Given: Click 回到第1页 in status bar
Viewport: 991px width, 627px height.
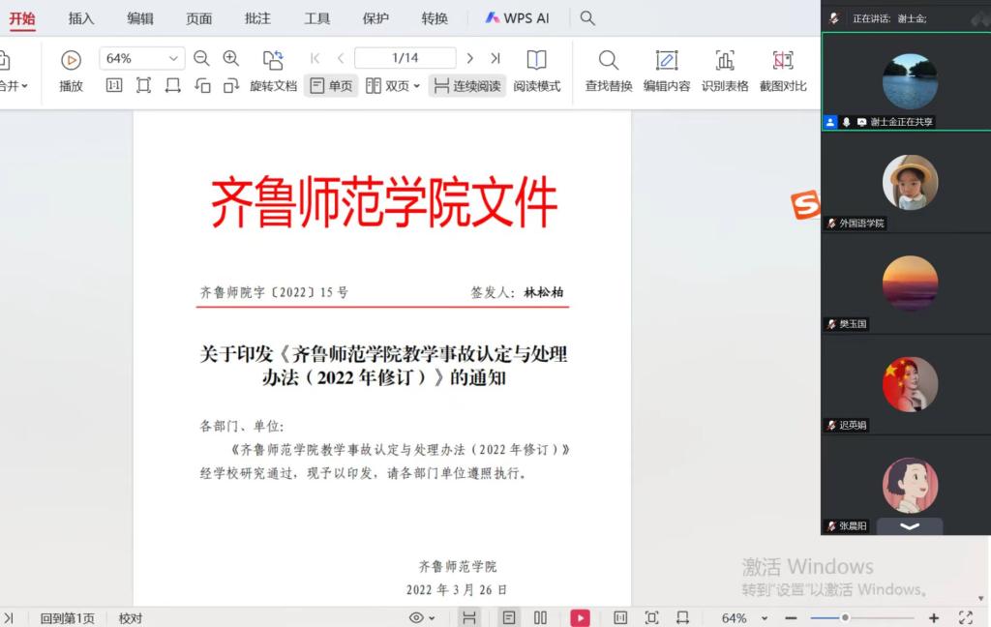Looking at the screenshot, I should [x=67, y=618].
